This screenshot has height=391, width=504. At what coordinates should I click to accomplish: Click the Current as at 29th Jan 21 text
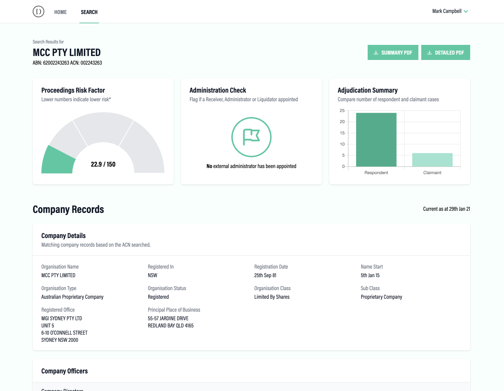pyautogui.click(x=446, y=209)
